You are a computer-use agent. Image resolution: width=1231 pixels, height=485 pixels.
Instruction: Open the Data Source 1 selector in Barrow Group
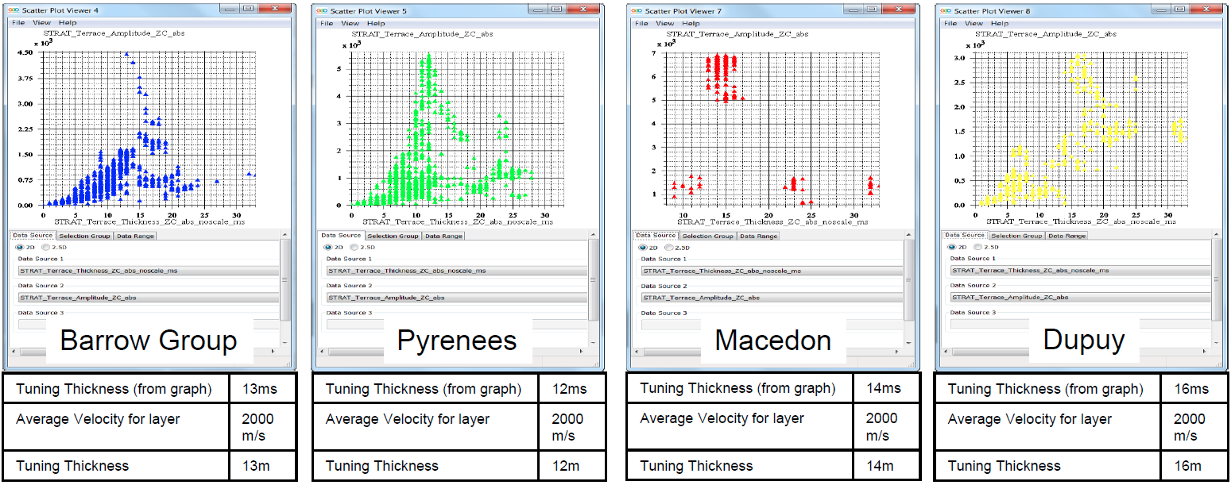pyautogui.click(x=133, y=271)
